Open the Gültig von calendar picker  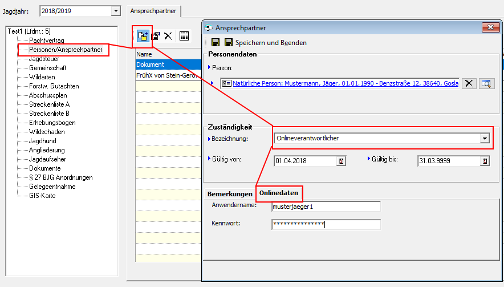tap(342, 161)
